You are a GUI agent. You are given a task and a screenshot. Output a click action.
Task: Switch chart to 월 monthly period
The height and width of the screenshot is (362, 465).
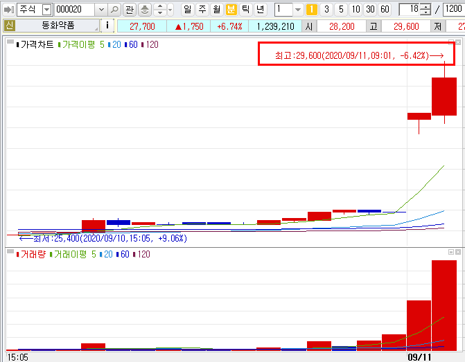(x=217, y=10)
